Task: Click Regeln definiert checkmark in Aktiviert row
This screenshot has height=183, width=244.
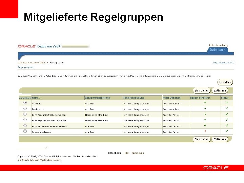Action: tap(205, 103)
